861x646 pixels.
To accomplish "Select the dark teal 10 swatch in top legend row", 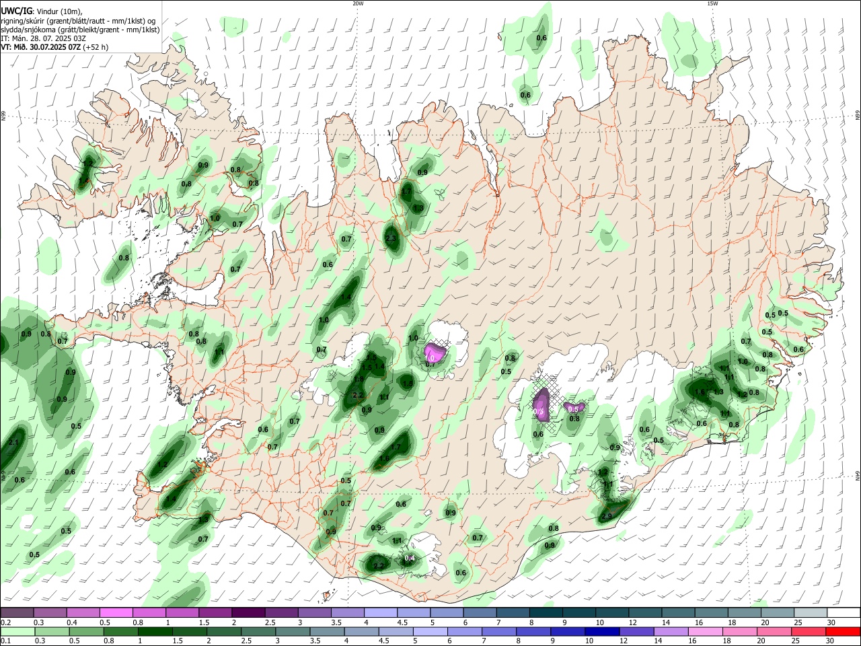I will click(612, 613).
